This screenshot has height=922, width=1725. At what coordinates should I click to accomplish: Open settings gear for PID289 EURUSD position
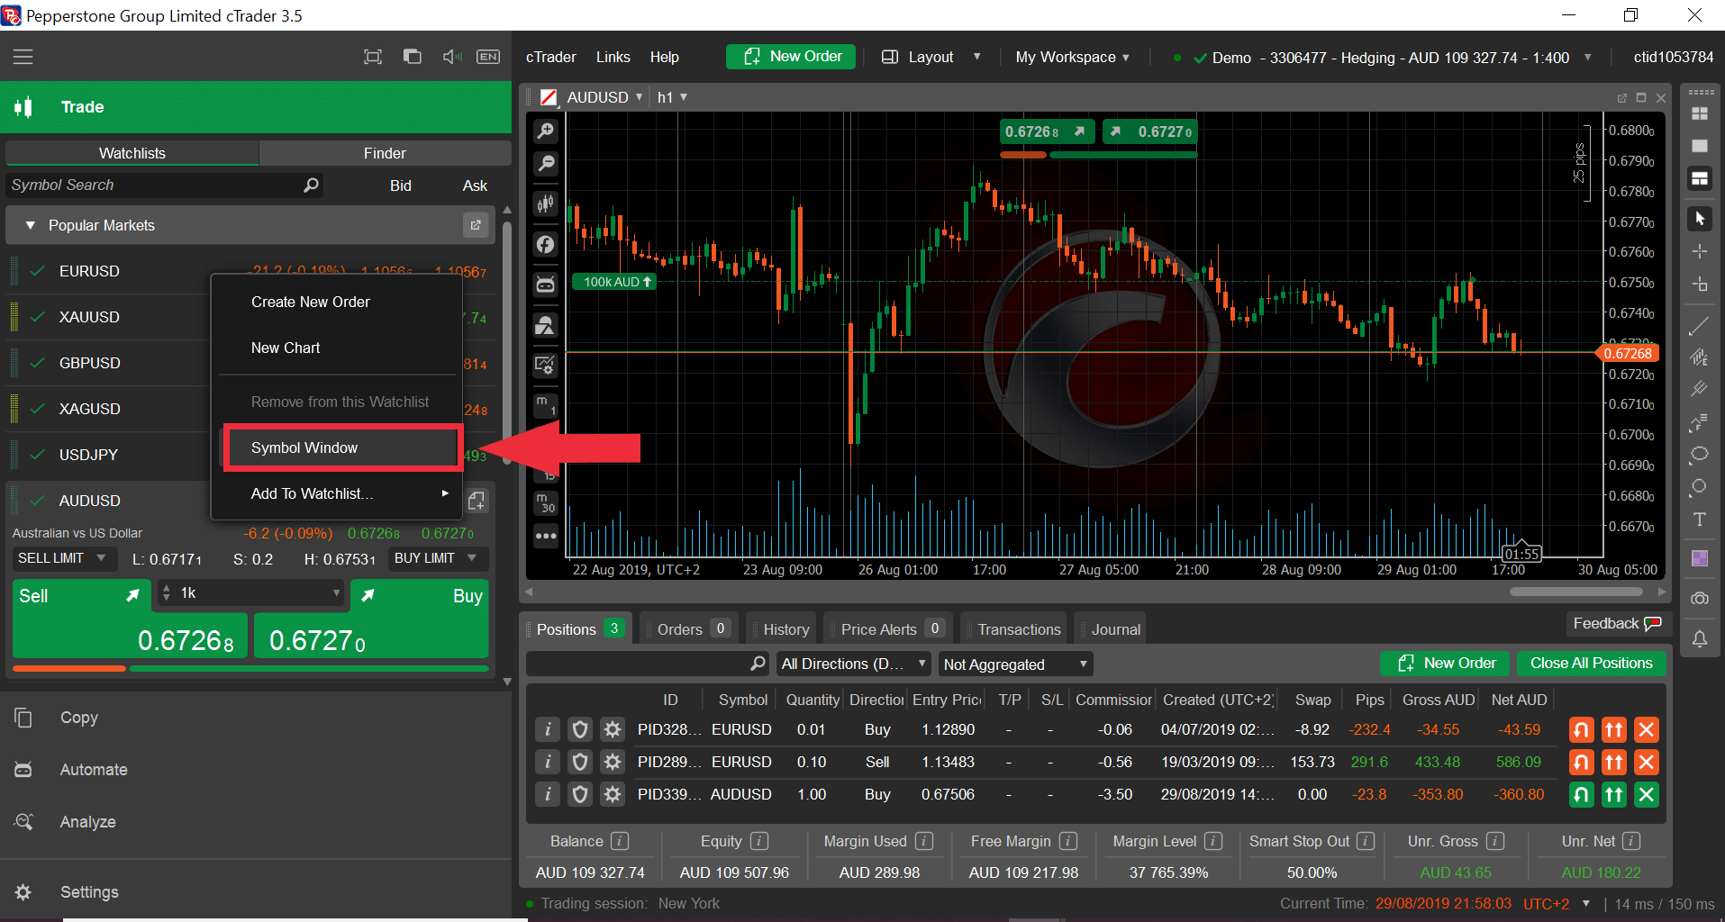(x=613, y=762)
